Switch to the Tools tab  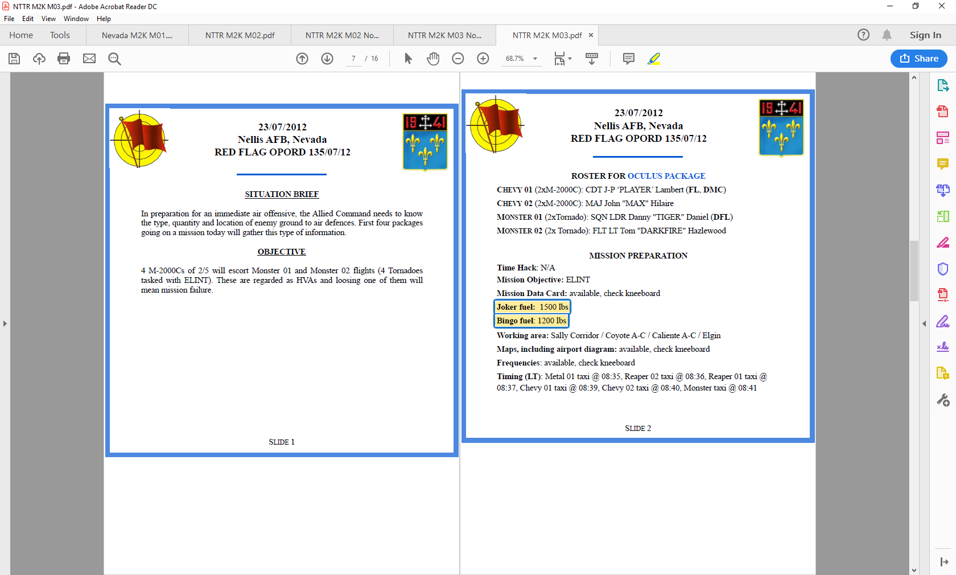coord(60,35)
